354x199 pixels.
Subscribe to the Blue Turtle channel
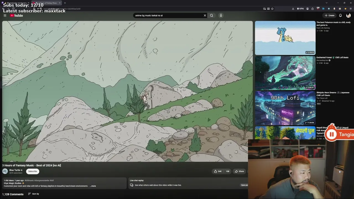click(x=33, y=171)
